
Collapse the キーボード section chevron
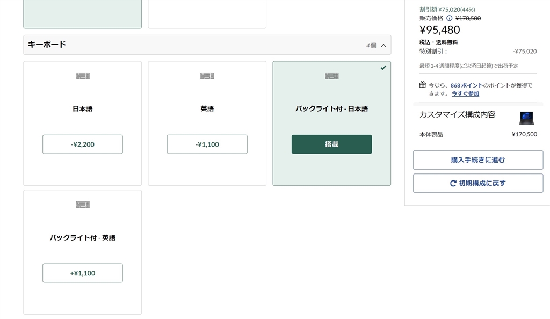coord(383,45)
